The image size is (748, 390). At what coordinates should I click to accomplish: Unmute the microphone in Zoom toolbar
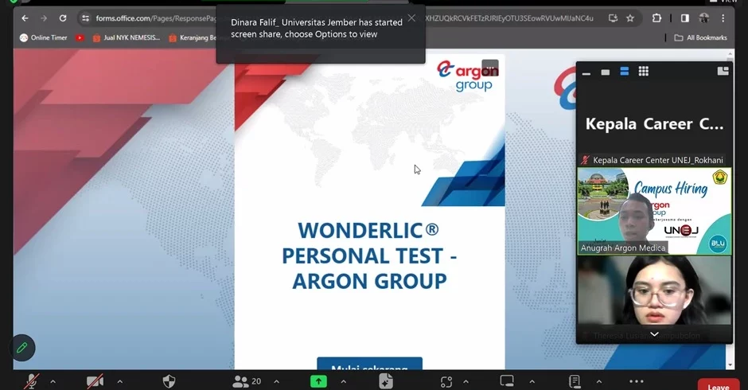click(x=32, y=381)
